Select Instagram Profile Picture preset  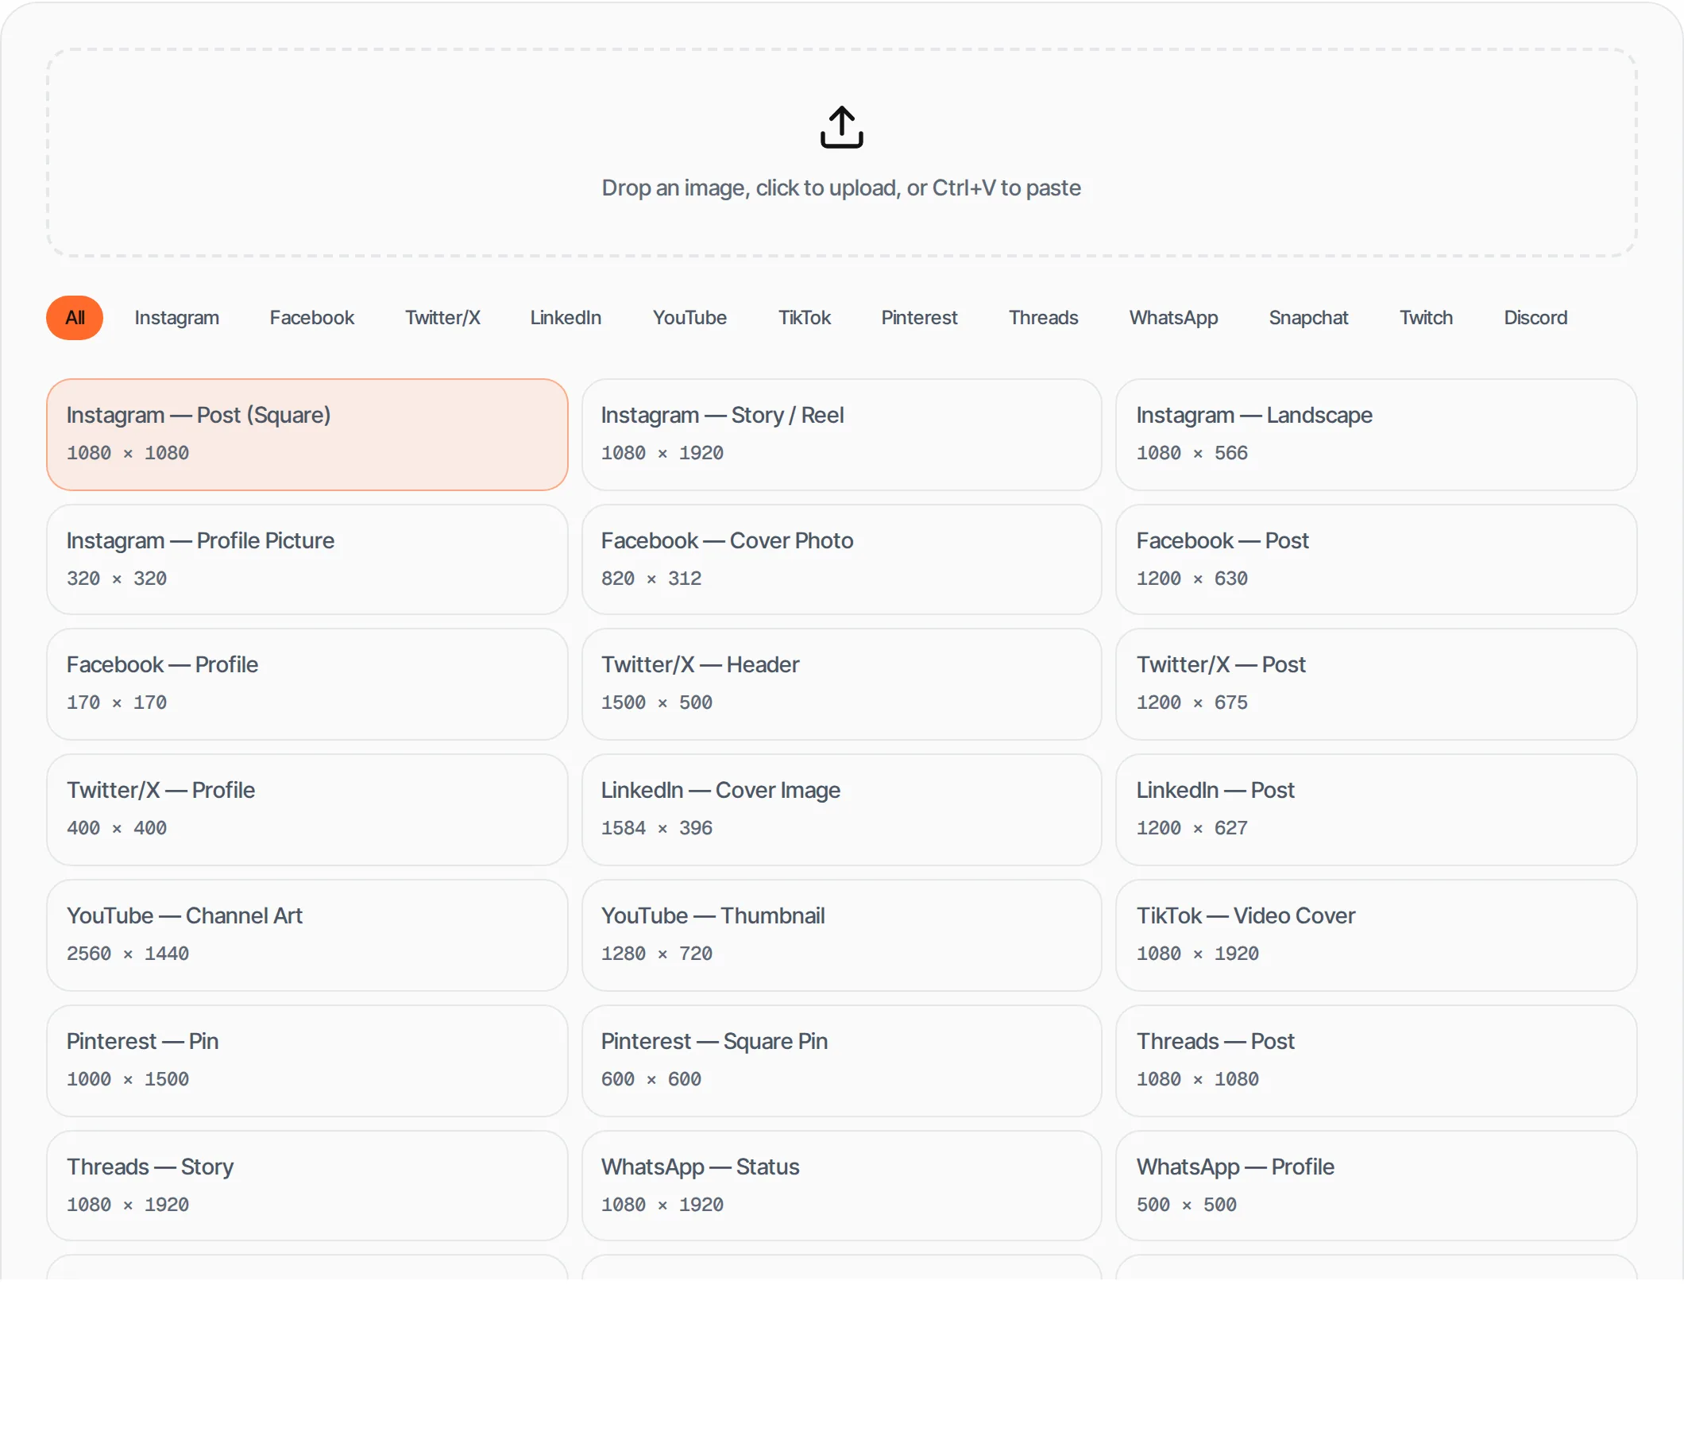coord(307,559)
